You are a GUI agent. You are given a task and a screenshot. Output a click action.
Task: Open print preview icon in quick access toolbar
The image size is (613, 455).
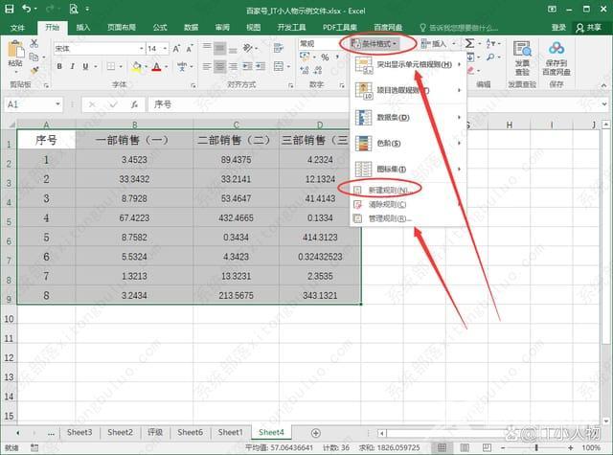tap(74, 9)
